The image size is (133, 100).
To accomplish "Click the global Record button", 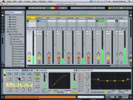I will tap(49, 8).
